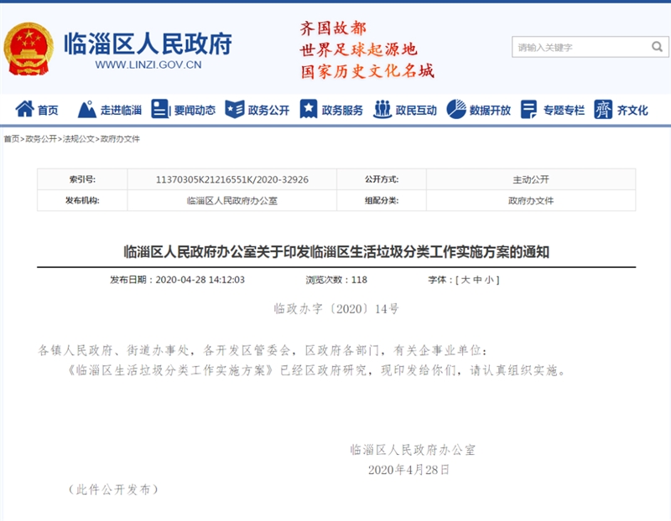Click the 浏览次数：118 view count
Viewport: 671px width, 521px height.
[336, 280]
